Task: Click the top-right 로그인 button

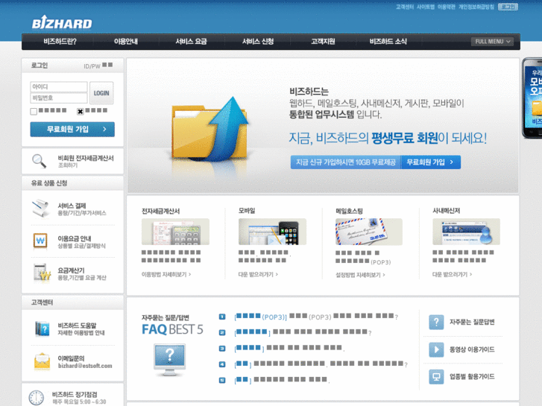Action: 508,7
